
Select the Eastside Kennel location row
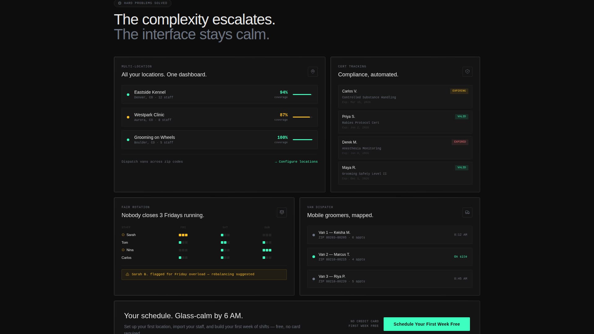pos(220,95)
